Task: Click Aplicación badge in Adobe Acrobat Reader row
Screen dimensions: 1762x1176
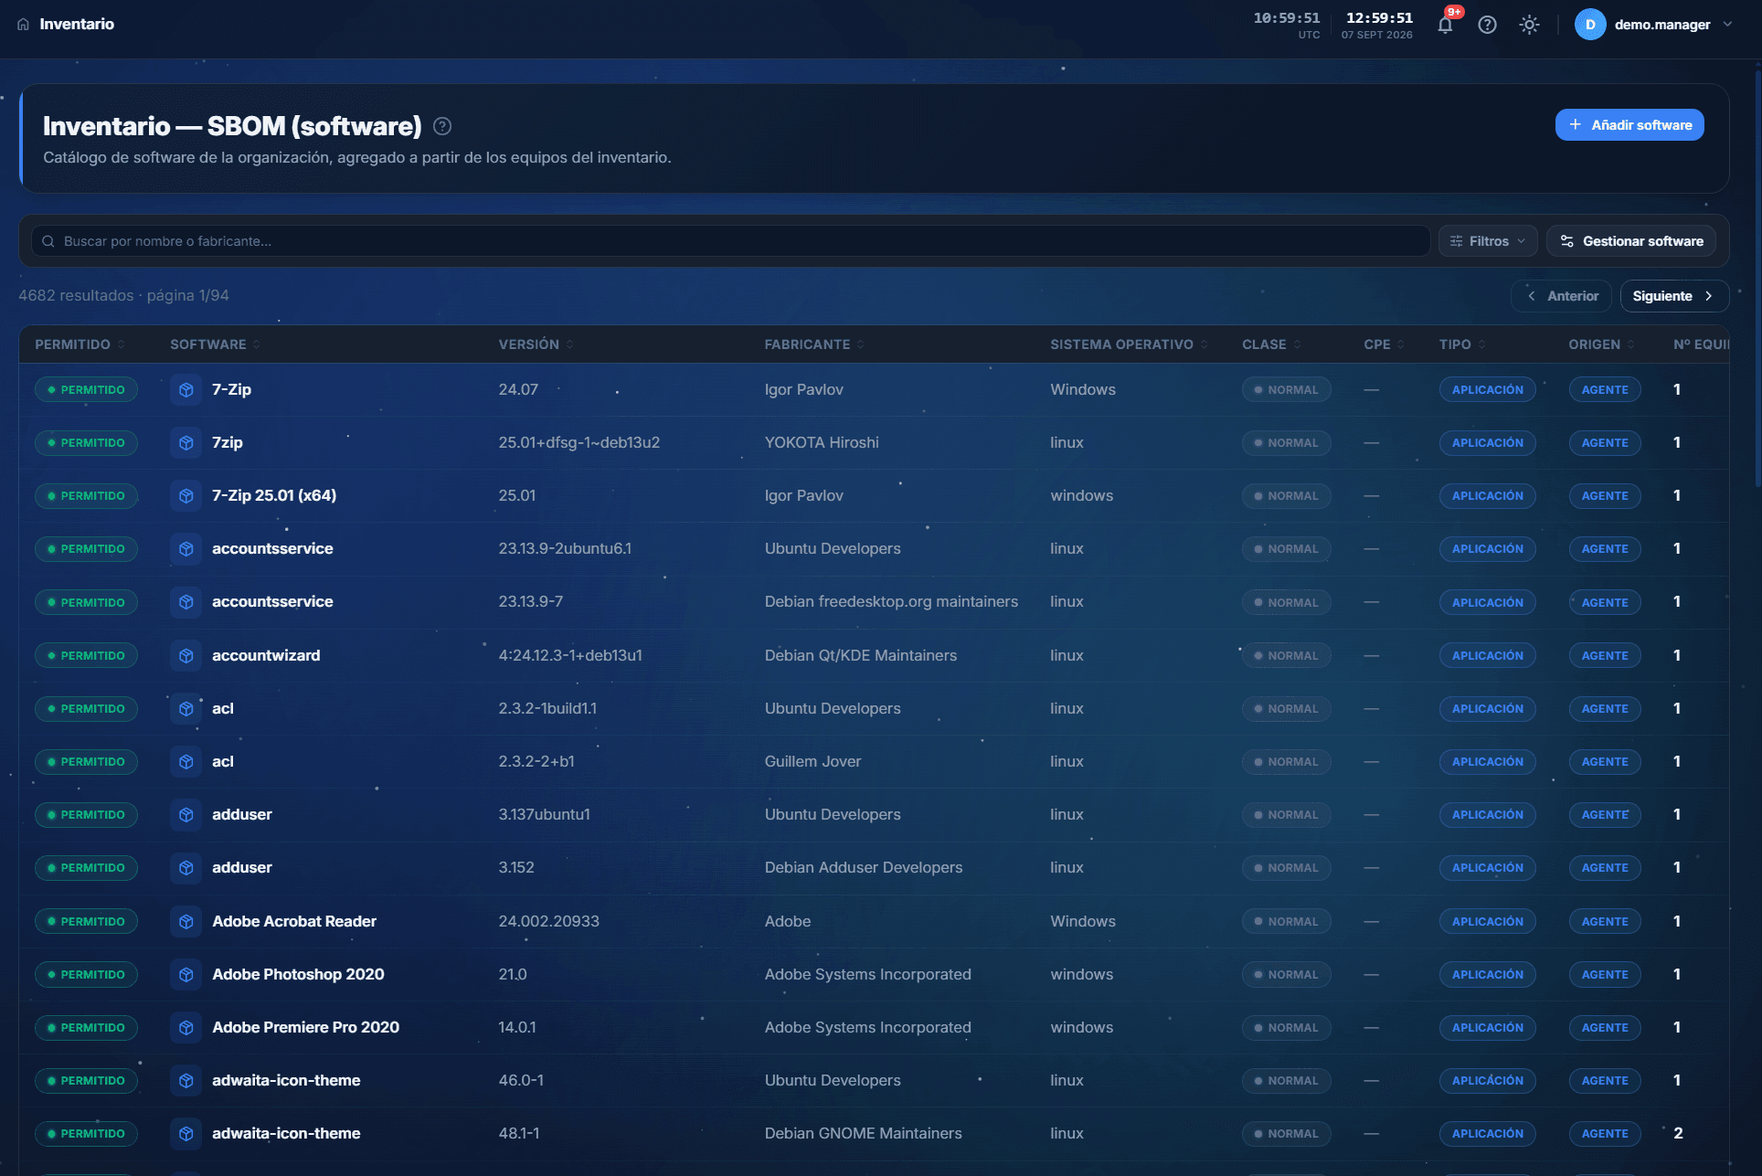Action: coord(1487,921)
